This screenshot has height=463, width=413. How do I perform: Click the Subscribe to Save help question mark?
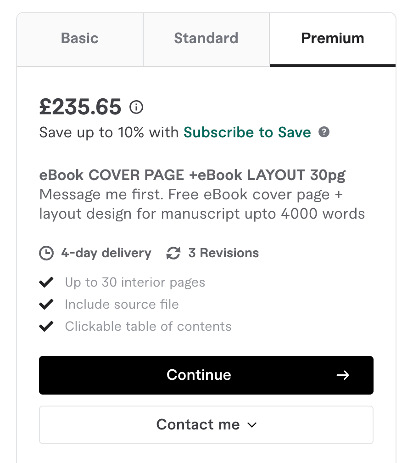(x=324, y=132)
